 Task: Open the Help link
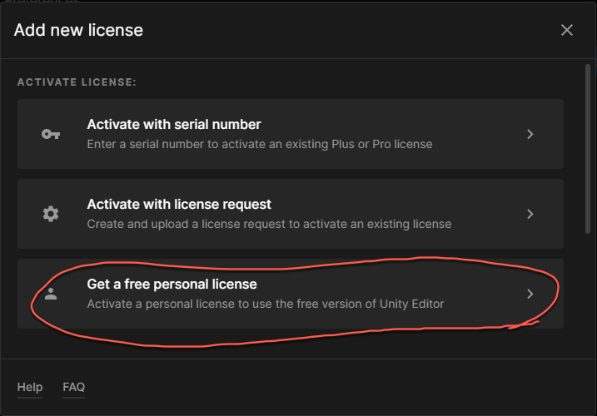tap(30, 387)
